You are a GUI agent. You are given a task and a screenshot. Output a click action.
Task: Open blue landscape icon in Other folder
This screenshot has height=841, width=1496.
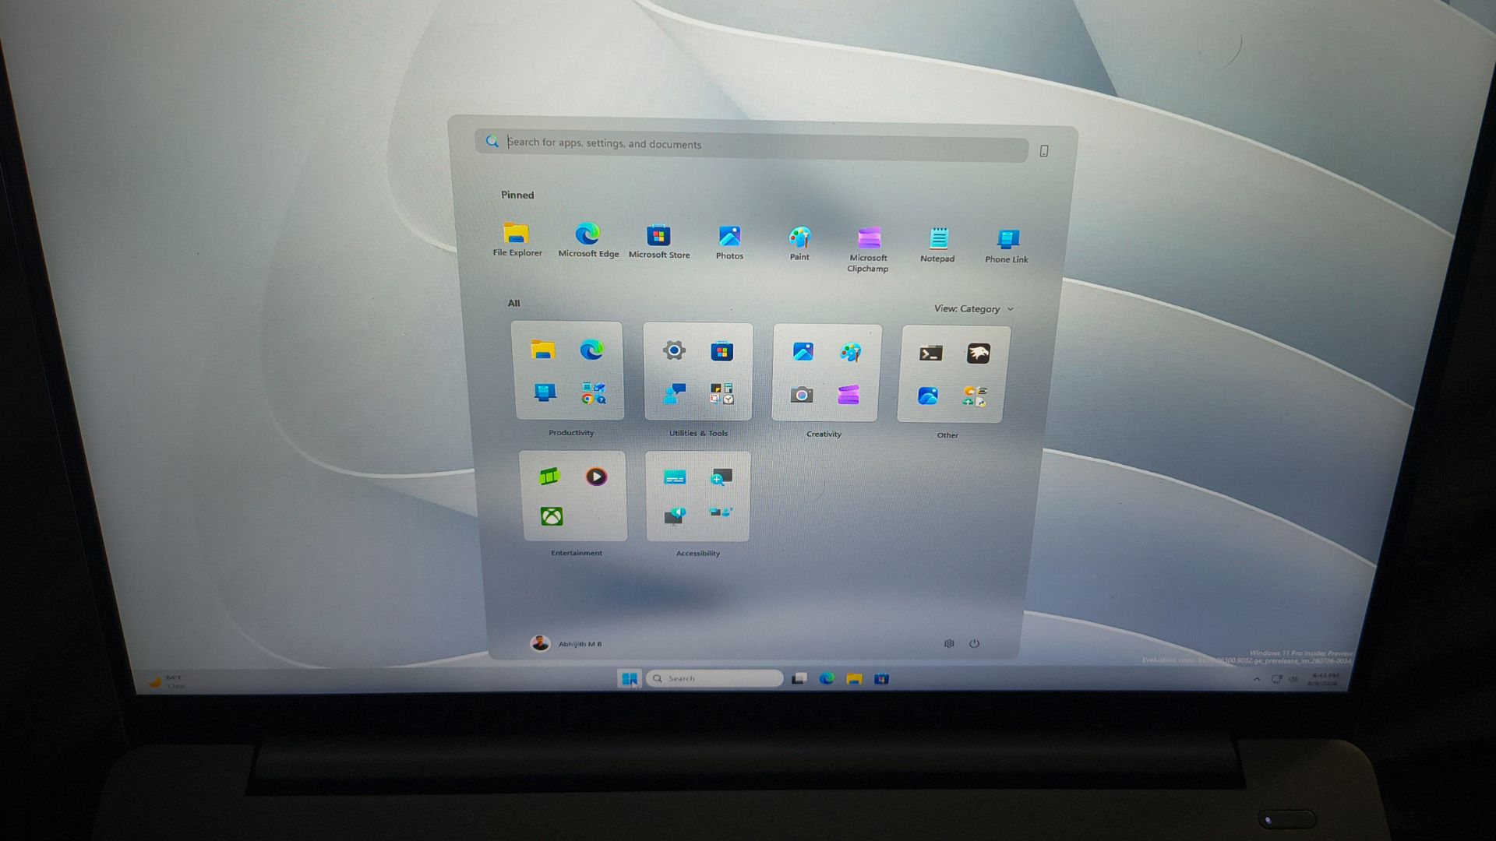tap(927, 396)
